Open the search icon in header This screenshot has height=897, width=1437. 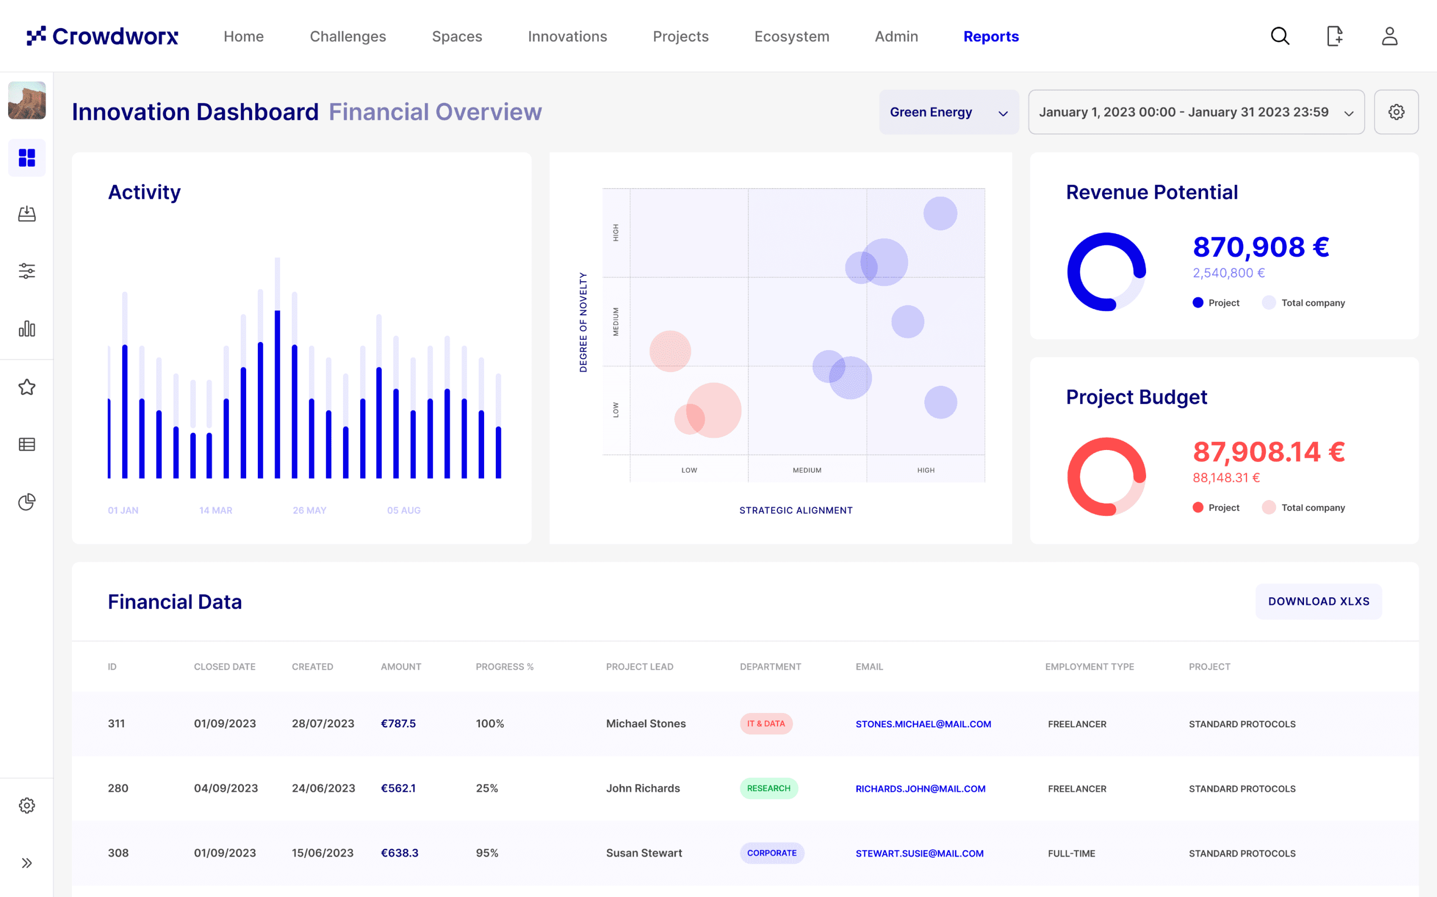point(1280,36)
